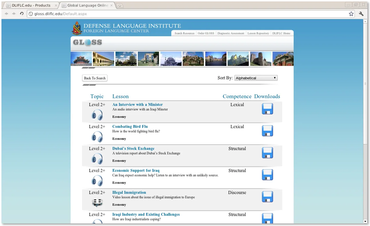Click 'How is the world fighting bird flu?' text
370x226 pixels.
click(136, 132)
